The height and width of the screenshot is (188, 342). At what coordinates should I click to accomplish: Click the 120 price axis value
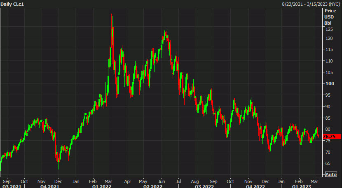tap(328, 38)
